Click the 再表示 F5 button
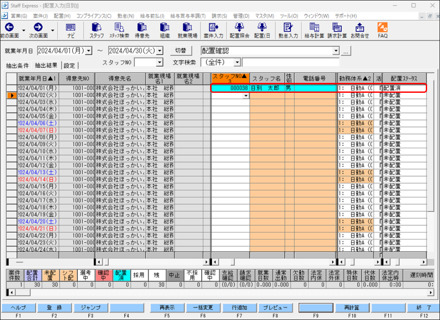 pyautogui.click(x=167, y=308)
